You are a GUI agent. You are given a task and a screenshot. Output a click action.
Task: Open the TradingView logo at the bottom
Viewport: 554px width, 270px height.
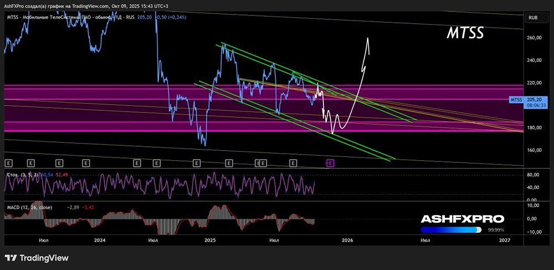tap(37, 258)
